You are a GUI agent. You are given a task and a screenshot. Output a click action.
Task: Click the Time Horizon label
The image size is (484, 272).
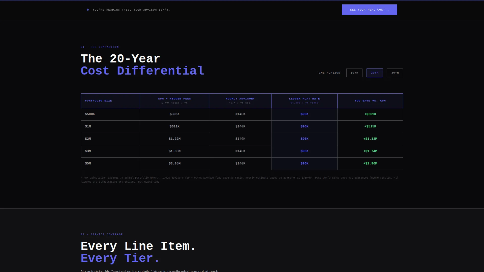coord(329,73)
